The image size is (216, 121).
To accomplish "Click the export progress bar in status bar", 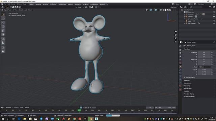I will pyautogui.click(x=113, y=116).
